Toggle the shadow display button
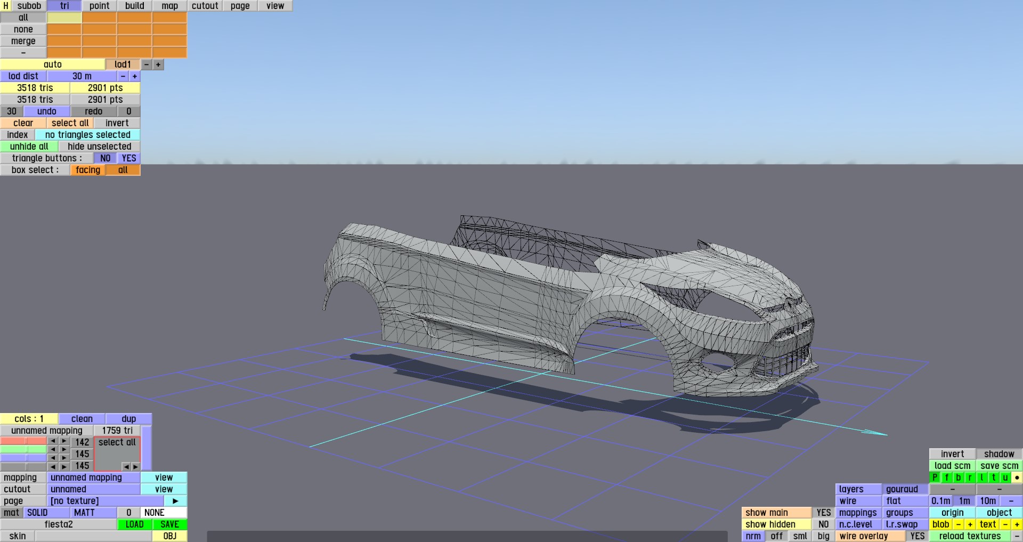This screenshot has height=542, width=1023. click(1000, 454)
